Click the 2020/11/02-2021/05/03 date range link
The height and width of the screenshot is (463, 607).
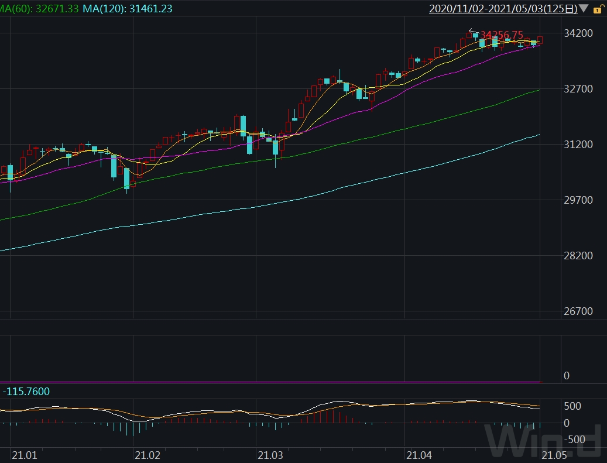[x=503, y=9]
